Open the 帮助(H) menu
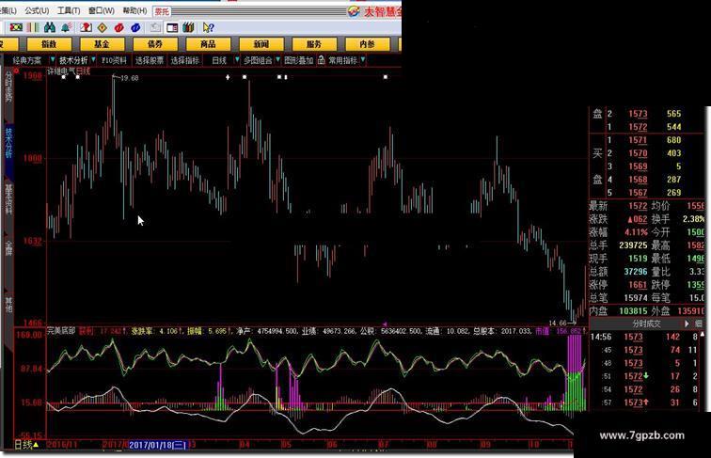 (134, 10)
